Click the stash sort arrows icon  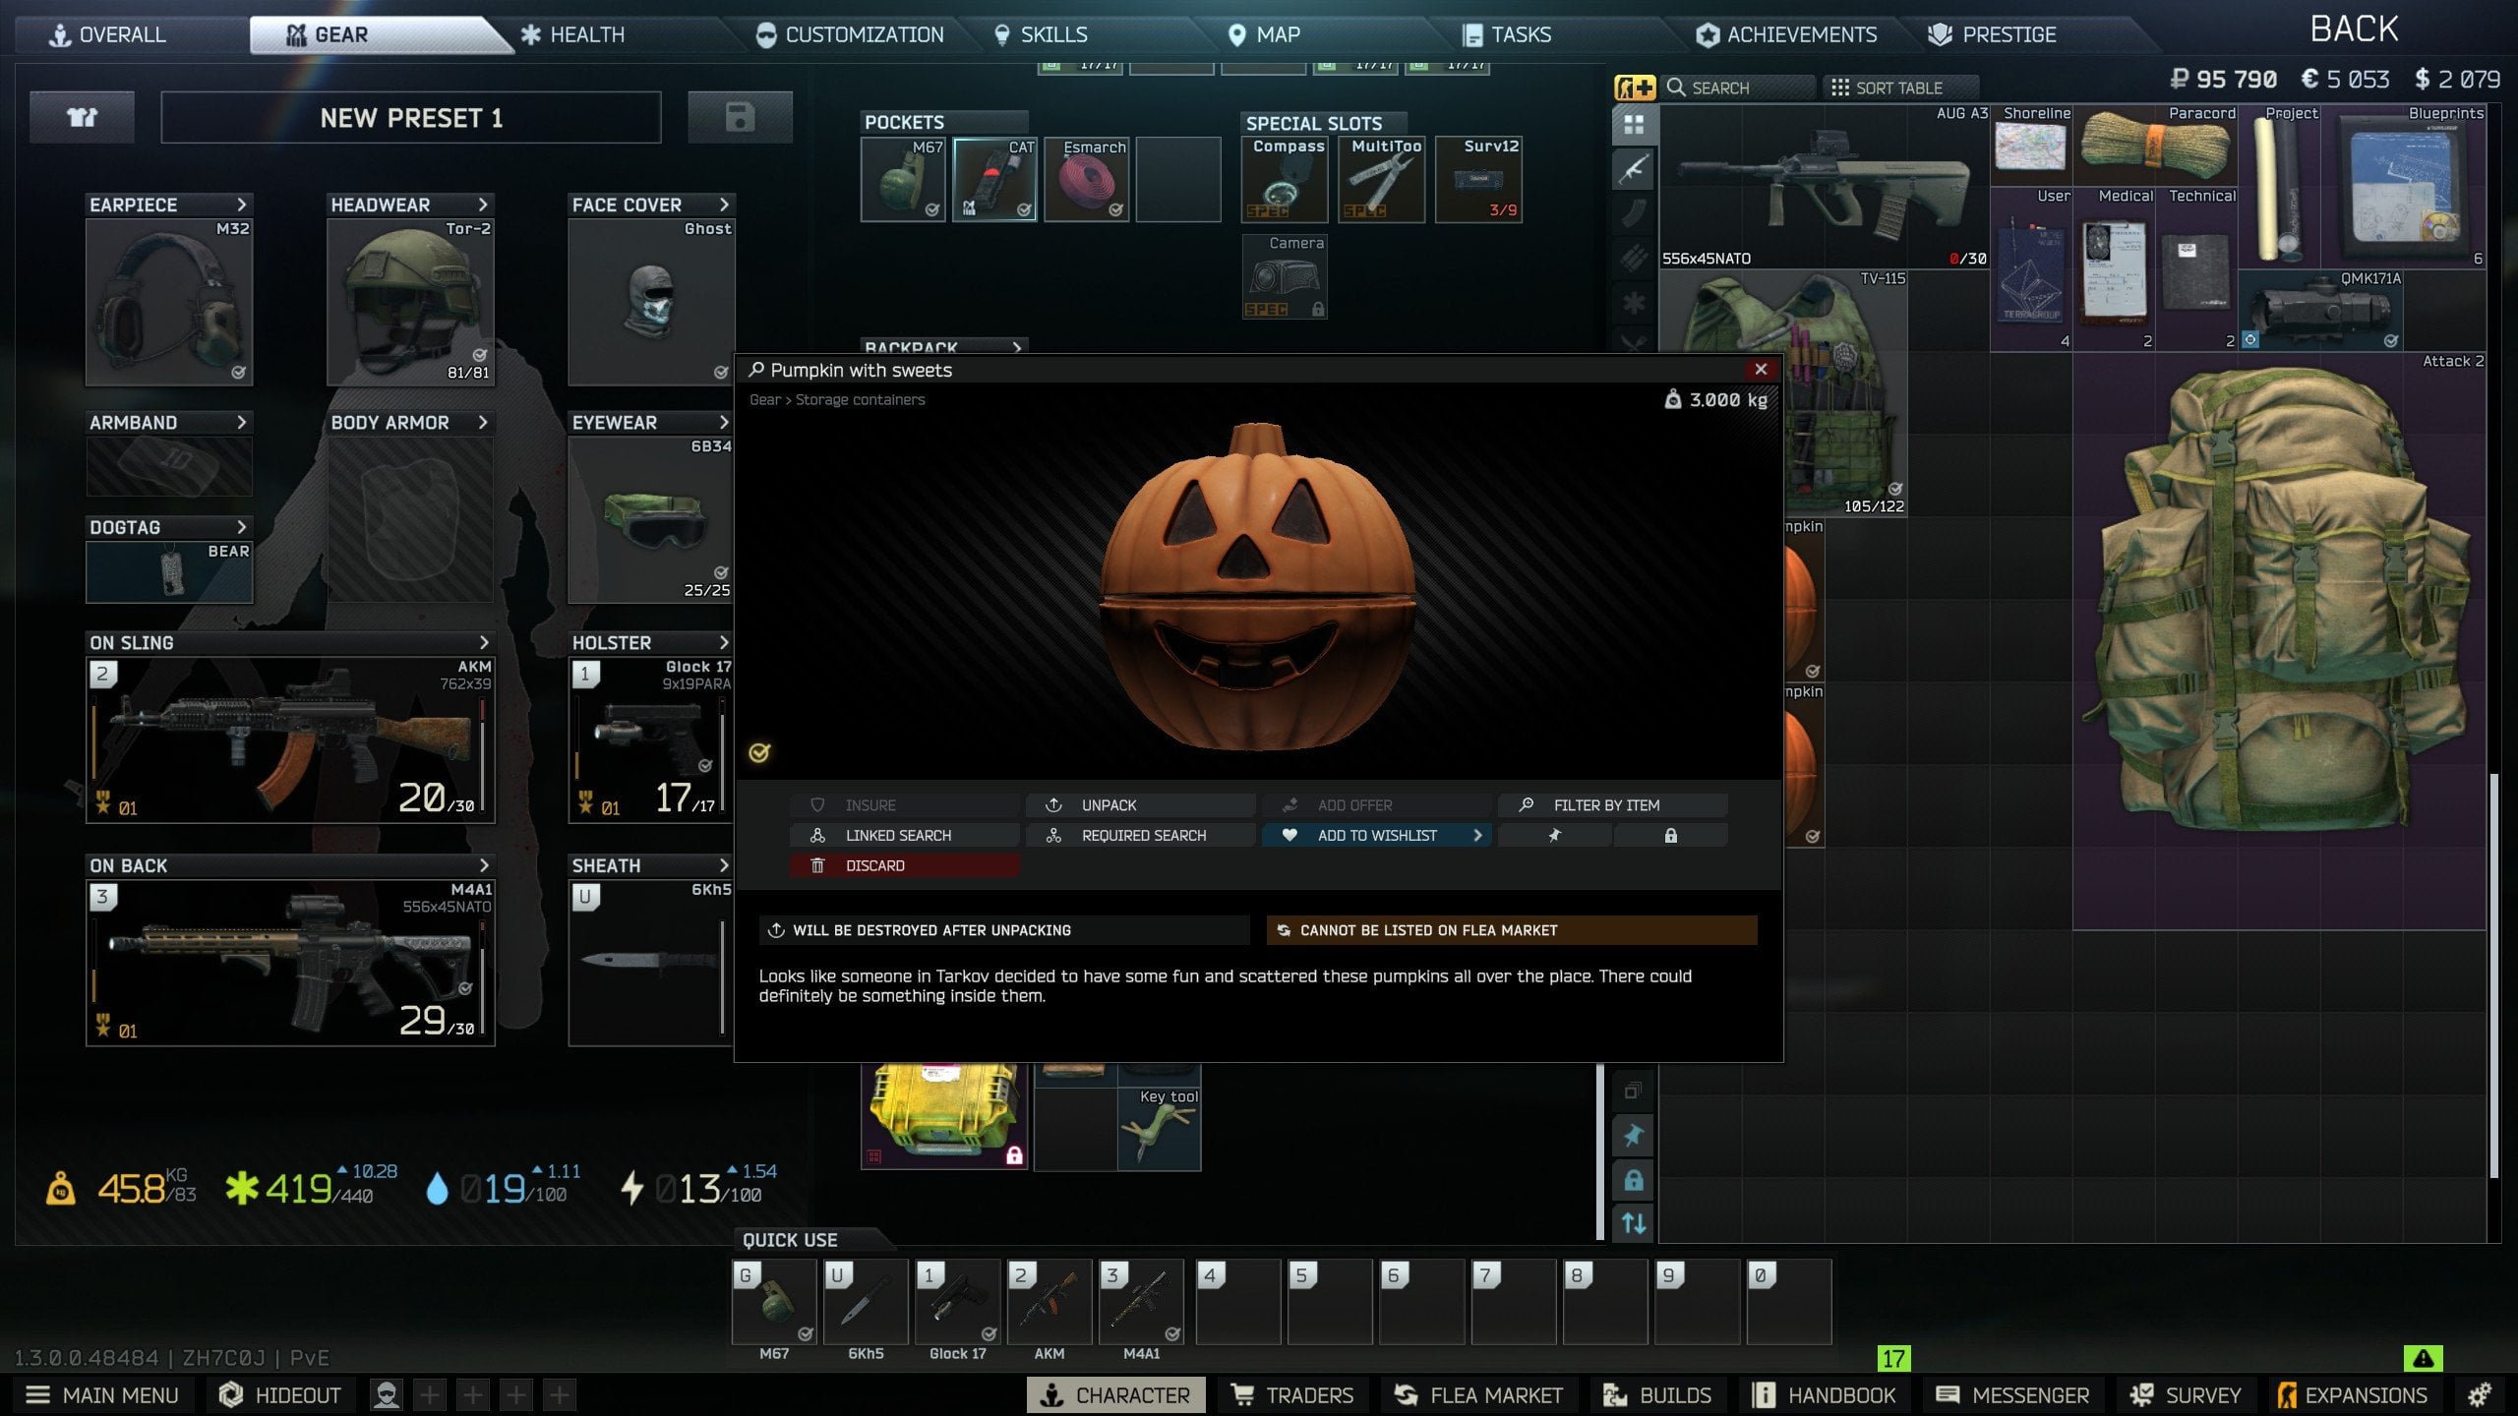pos(1633,1223)
